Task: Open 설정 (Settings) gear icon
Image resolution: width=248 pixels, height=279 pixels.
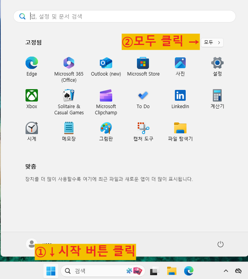Action: click(x=217, y=66)
